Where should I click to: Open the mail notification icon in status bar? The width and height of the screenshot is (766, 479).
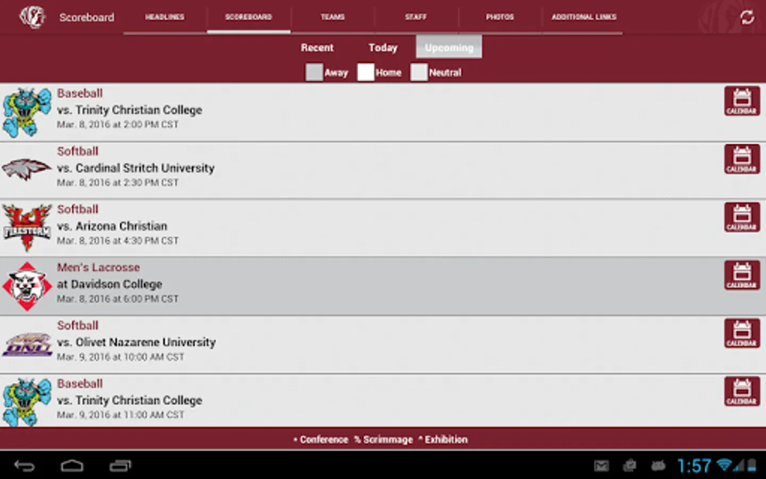(x=601, y=466)
